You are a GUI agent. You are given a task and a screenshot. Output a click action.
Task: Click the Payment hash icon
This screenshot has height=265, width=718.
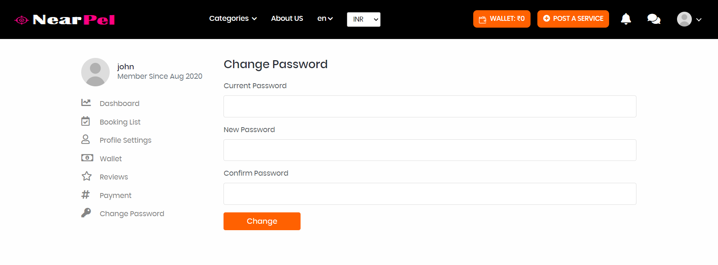(85, 195)
